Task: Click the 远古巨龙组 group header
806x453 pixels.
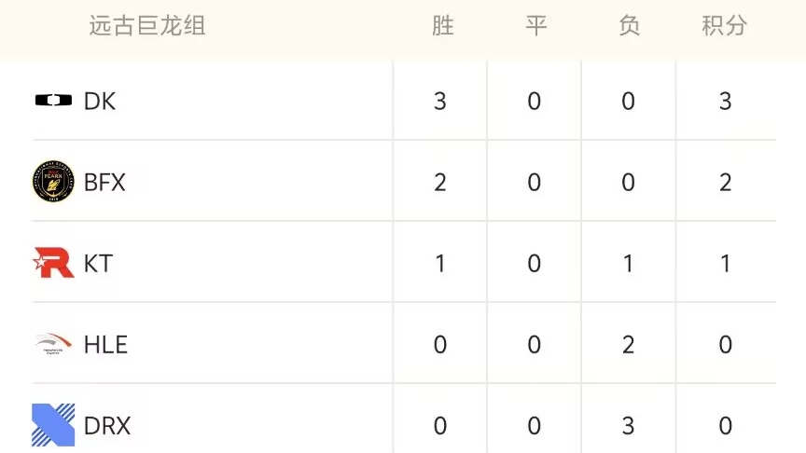Action: point(147,26)
